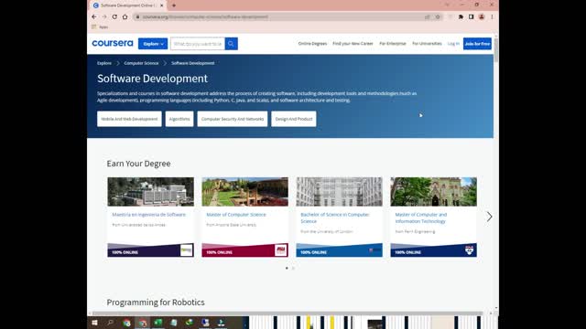Click Penn Engineering campus image
Image resolution: width=586 pixels, height=329 pixels.
tap(433, 192)
